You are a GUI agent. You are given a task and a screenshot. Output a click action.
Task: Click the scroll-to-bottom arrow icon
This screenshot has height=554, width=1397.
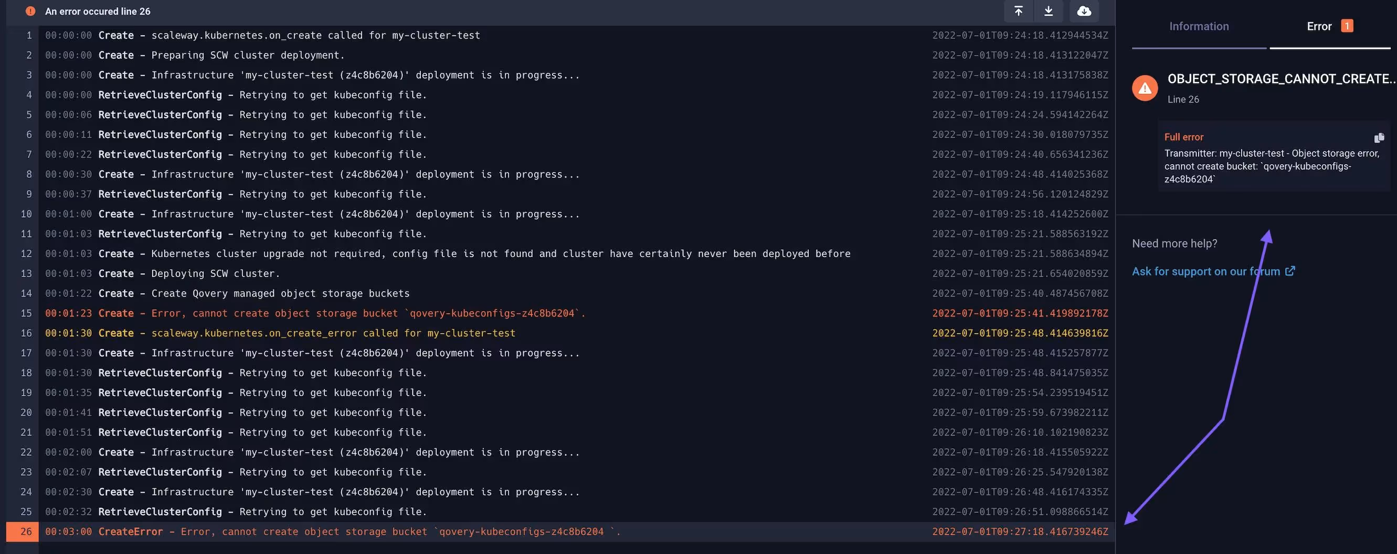pyautogui.click(x=1049, y=11)
